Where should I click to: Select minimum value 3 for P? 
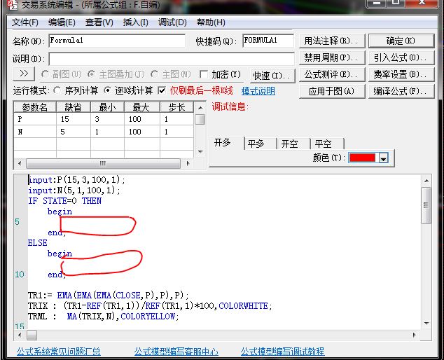pyautogui.click(x=107, y=119)
